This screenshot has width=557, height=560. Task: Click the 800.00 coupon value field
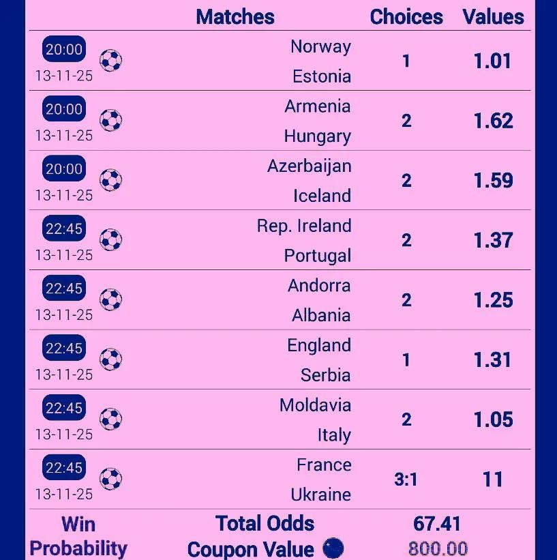(x=438, y=548)
